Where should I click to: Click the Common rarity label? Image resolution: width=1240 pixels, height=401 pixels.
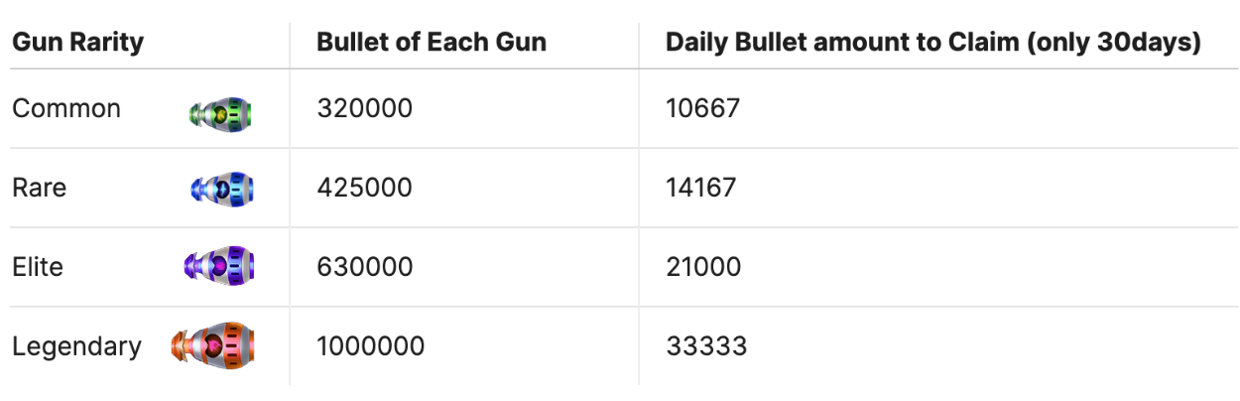pyautogui.click(x=66, y=108)
